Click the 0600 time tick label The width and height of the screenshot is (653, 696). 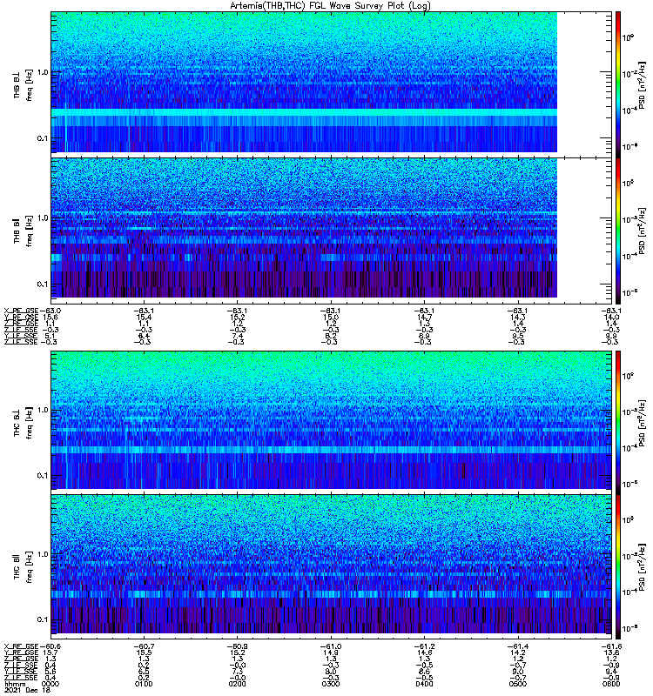611,684
